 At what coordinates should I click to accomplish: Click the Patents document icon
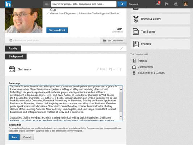(x=134, y=61)
